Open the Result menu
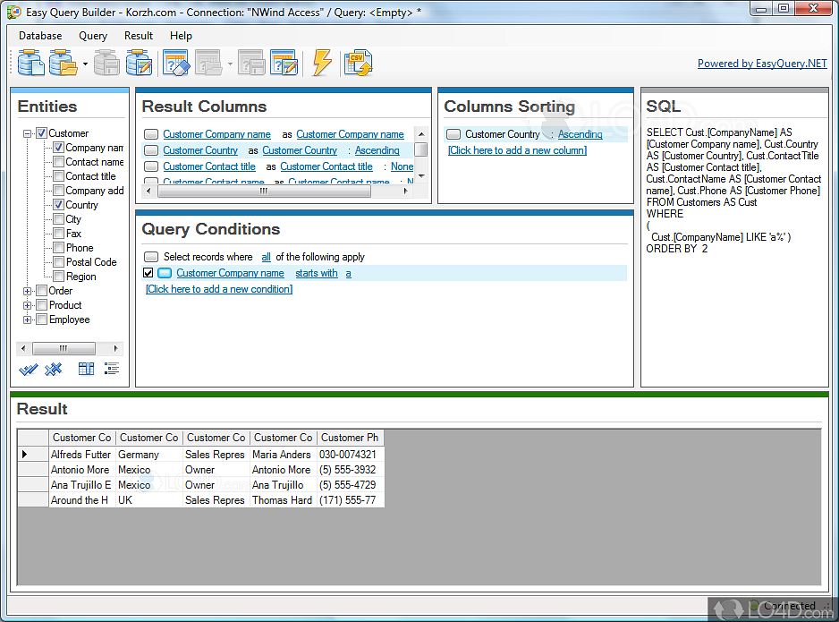839x622 pixels. pos(138,36)
